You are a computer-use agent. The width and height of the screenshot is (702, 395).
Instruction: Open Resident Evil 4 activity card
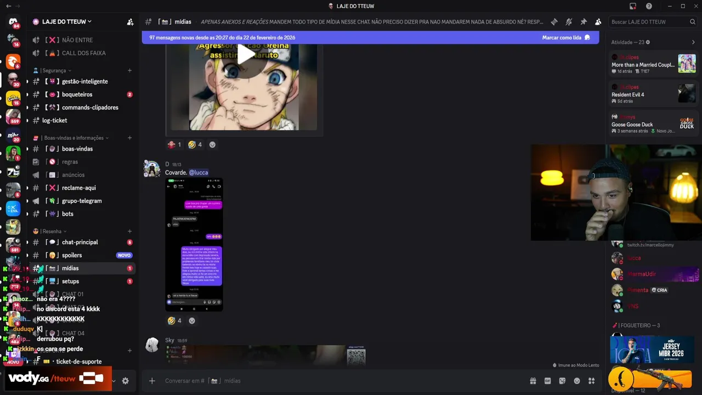click(653, 93)
